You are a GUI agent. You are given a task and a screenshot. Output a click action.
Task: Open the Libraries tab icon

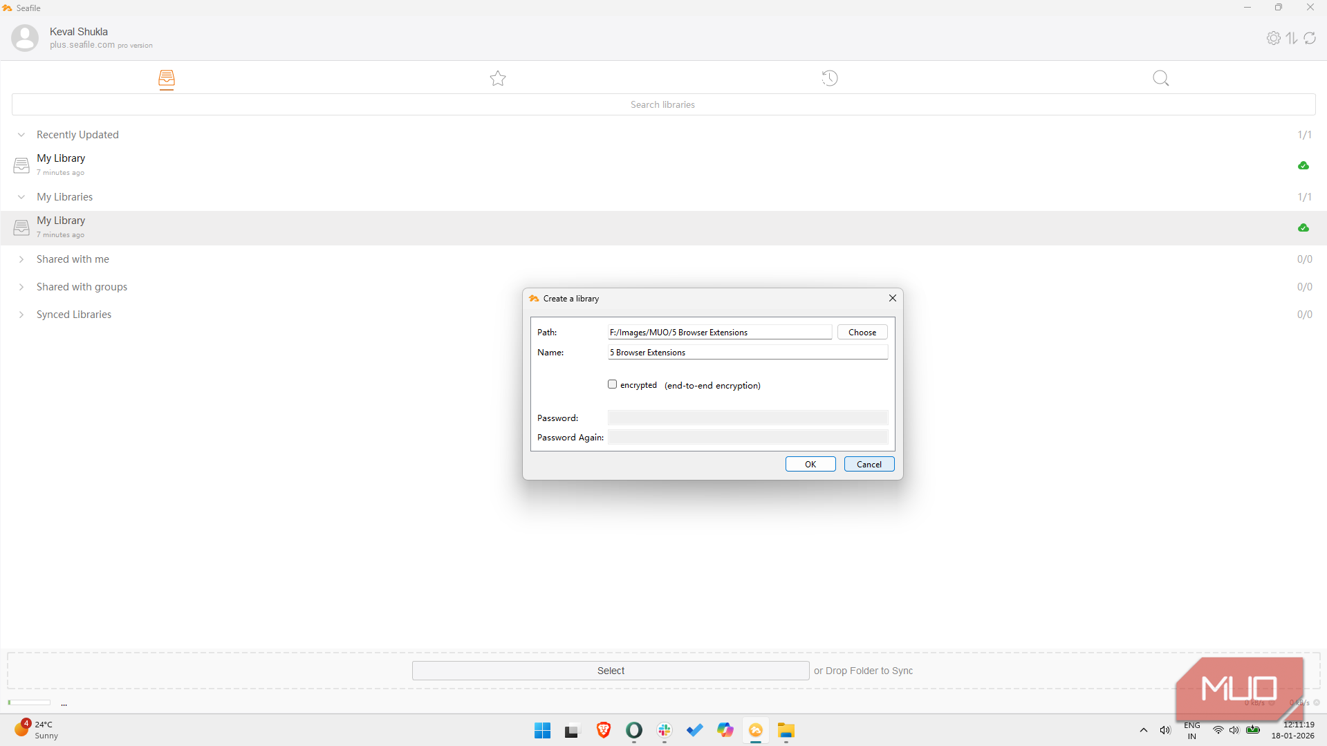tap(166, 79)
